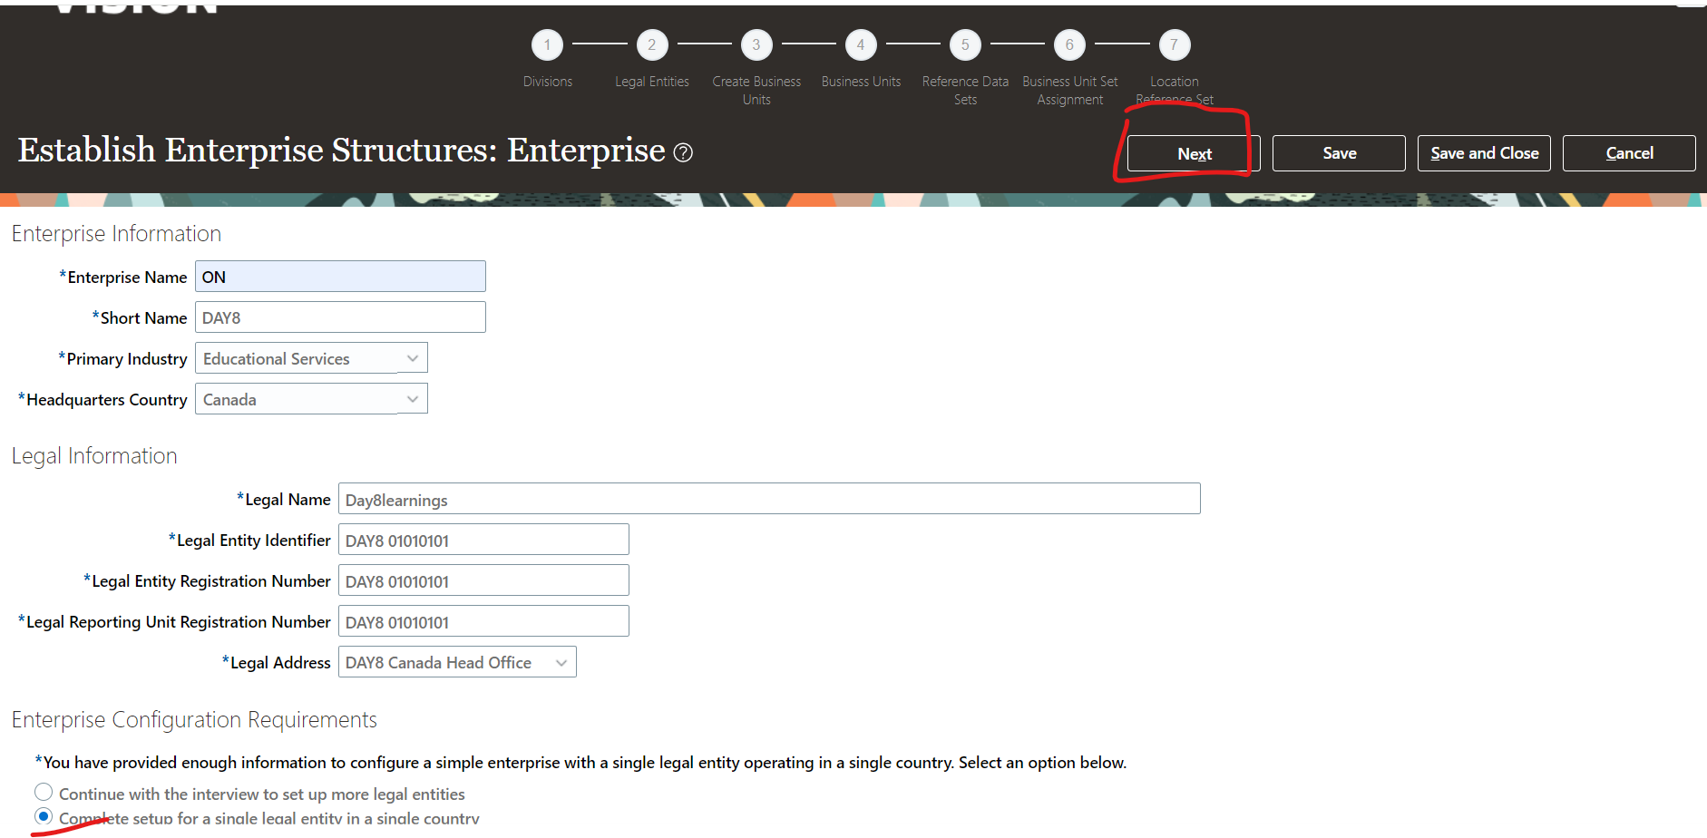Select Continue with the interview radio option
Viewport: 1707px width, 838px height.
pos(44,793)
